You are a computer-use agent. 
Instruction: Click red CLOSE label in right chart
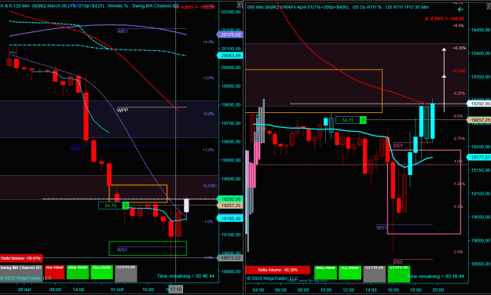459,71
